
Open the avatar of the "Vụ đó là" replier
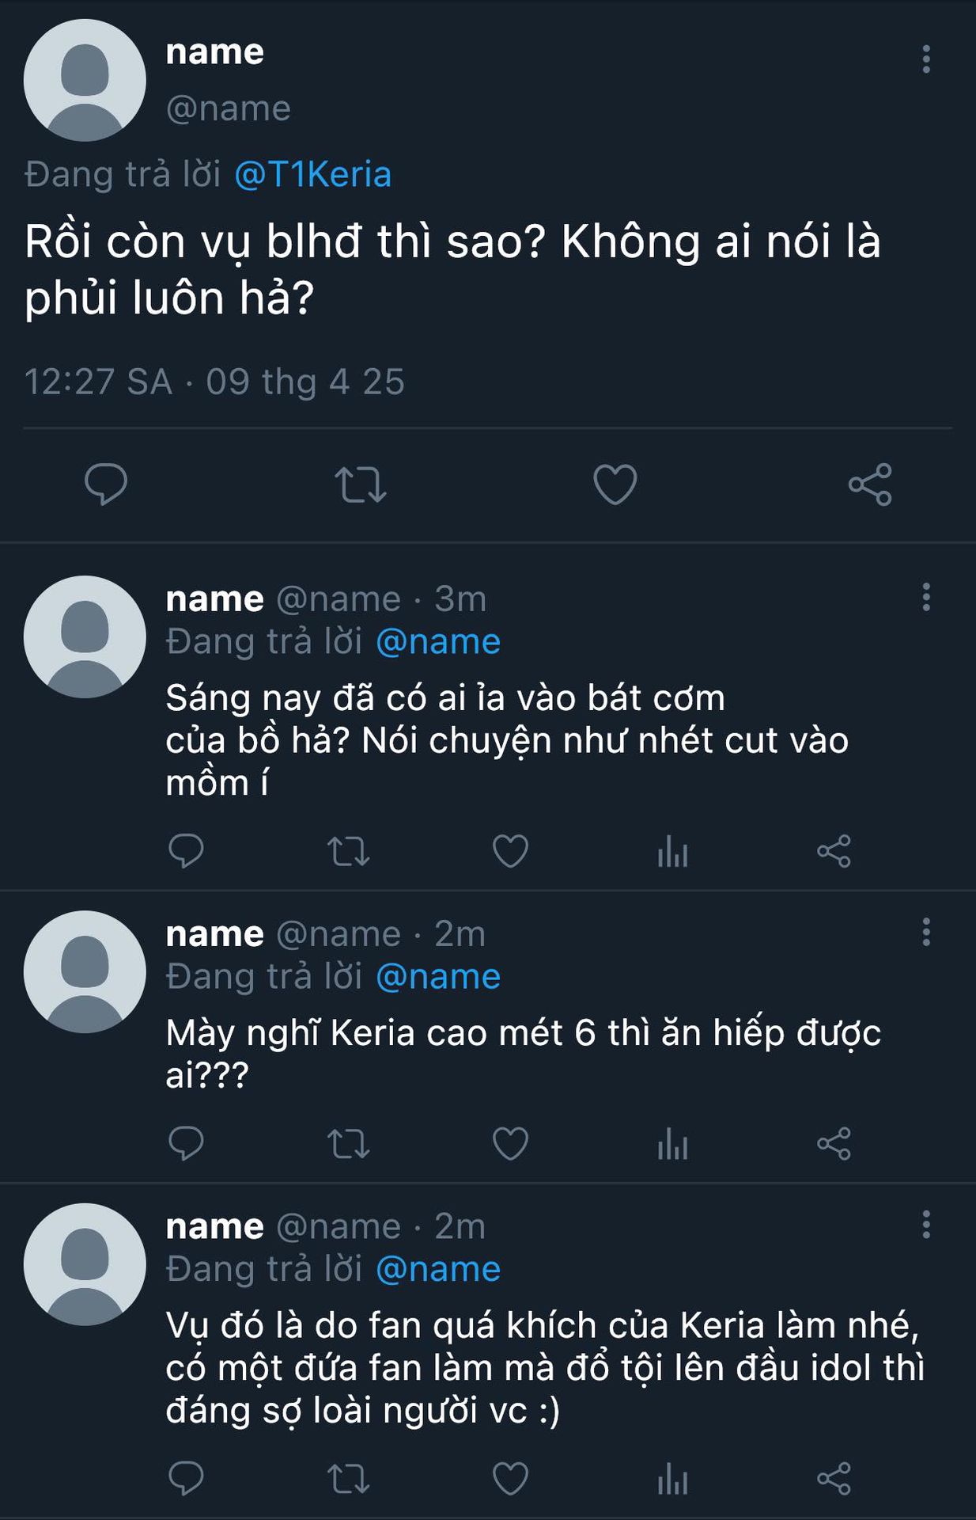pos(85,1264)
